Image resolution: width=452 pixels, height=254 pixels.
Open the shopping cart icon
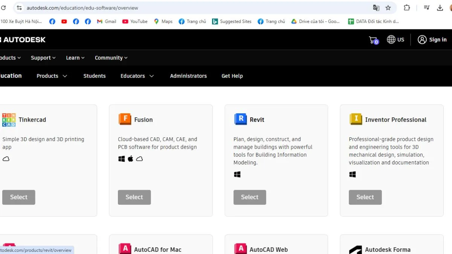pos(373,40)
